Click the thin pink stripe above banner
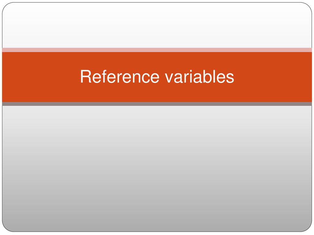Image resolution: width=314 pixels, height=235 pixels. [x=157, y=50]
